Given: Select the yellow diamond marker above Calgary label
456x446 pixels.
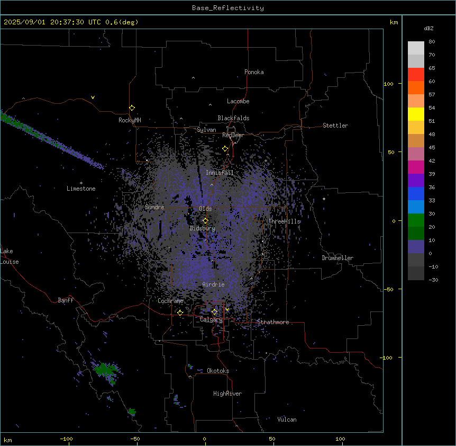Looking at the screenshot, I should pyautogui.click(x=214, y=312).
